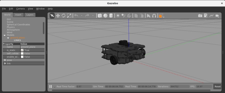Click the robot model in scene
The height and width of the screenshot is (93, 225).
point(123,53)
